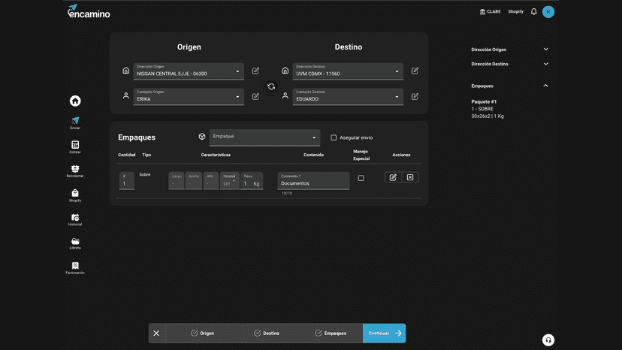Open Historial in the sidebar
Image resolution: width=622 pixels, height=350 pixels.
click(75, 219)
